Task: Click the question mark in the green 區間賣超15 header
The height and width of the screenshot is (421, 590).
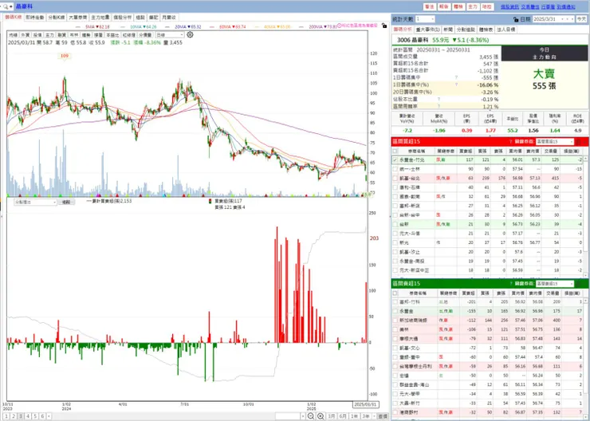Action: 510,284
